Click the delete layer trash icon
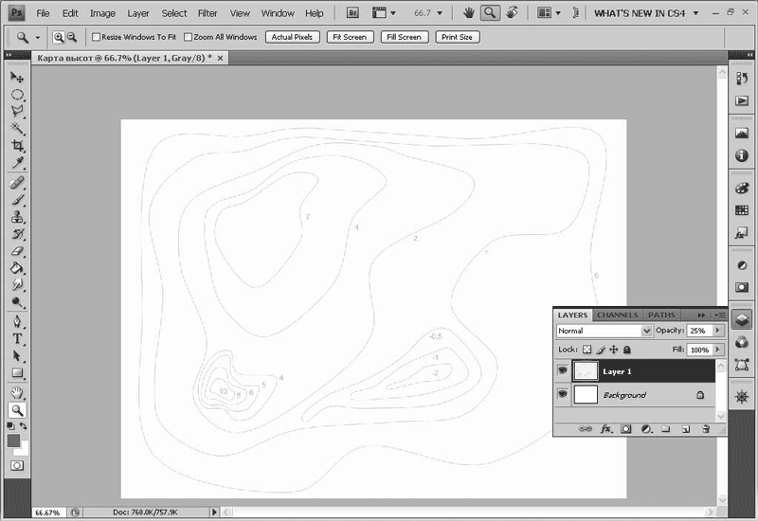The image size is (758, 521). tap(707, 429)
